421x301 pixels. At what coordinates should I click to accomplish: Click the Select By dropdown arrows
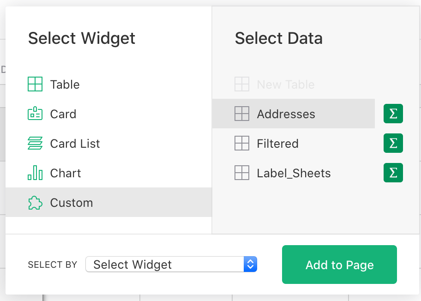(x=250, y=265)
